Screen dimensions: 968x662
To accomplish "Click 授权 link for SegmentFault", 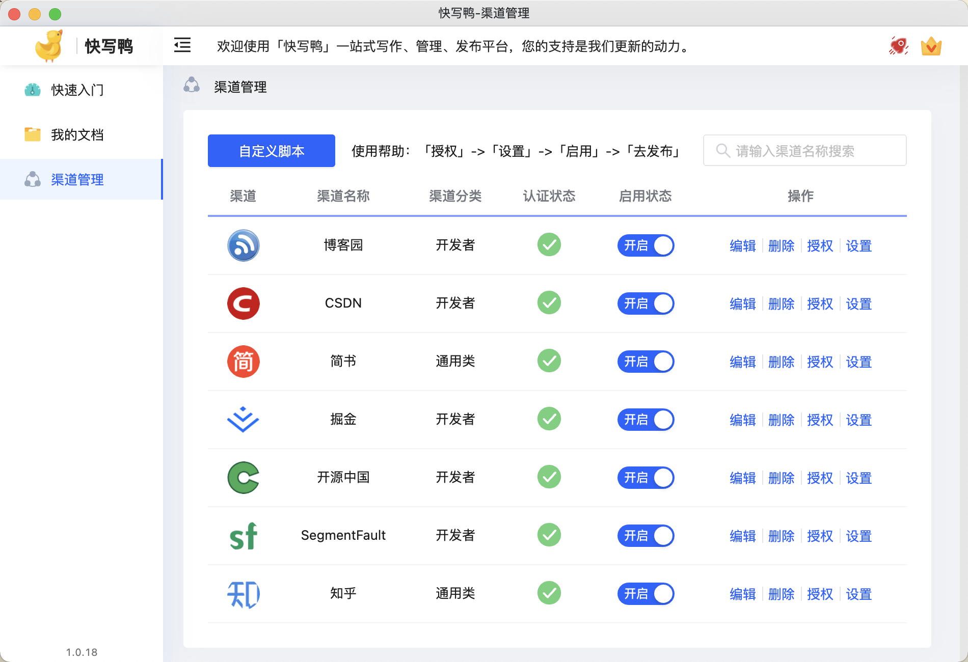I will click(820, 536).
